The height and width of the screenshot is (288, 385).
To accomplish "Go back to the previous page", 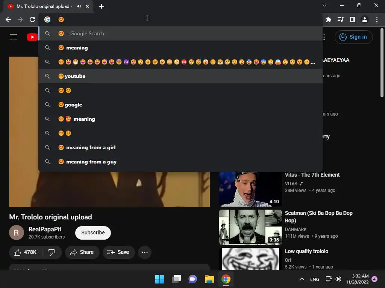I will coord(8,19).
